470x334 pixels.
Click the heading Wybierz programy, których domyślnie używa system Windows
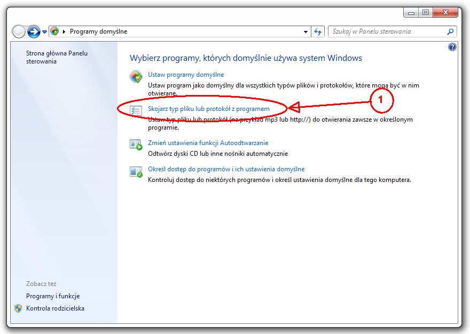pos(246,58)
